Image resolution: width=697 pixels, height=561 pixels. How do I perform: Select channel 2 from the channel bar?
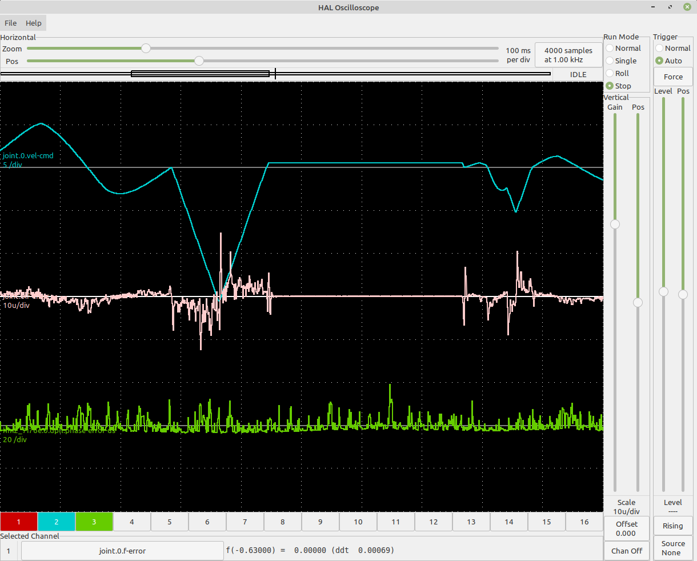(57, 522)
